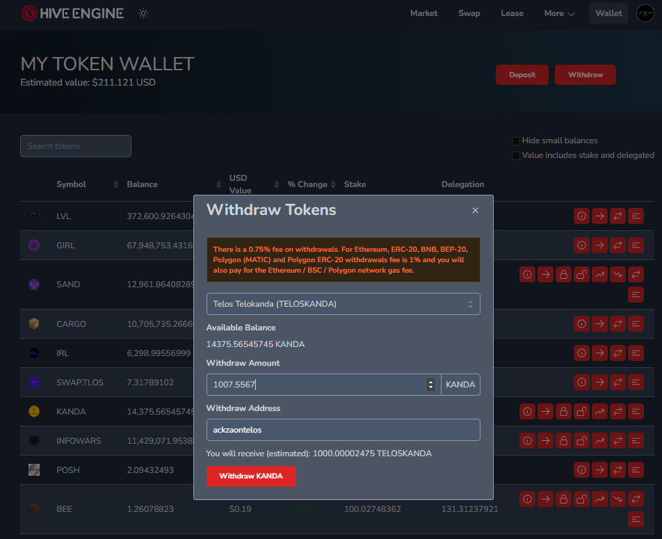Viewport: 662px width, 539px height.
Task: Delegate KANDA with the upward trend icon
Action: (599, 412)
